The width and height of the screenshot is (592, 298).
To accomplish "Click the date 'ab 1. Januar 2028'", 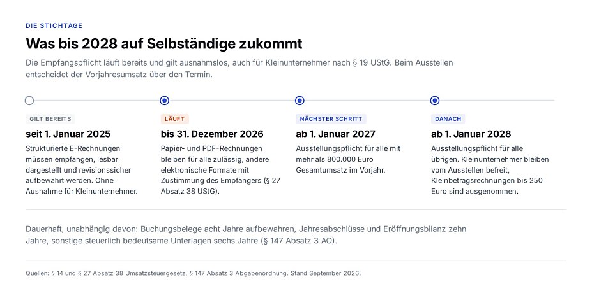I will [471, 134].
